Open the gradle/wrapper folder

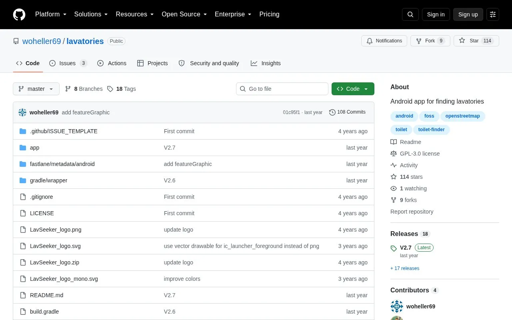[48, 180]
